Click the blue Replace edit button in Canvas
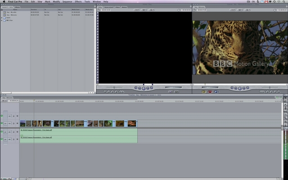This screenshot has height=180, width=288. (x=216, y=92)
